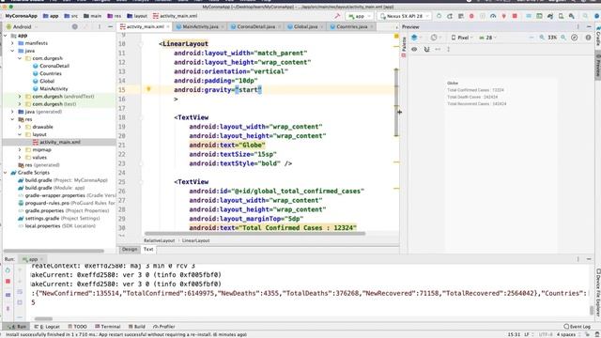Switch to the Countries.java editor tab

[x=351, y=27]
